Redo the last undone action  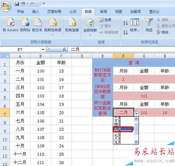(32, 3)
